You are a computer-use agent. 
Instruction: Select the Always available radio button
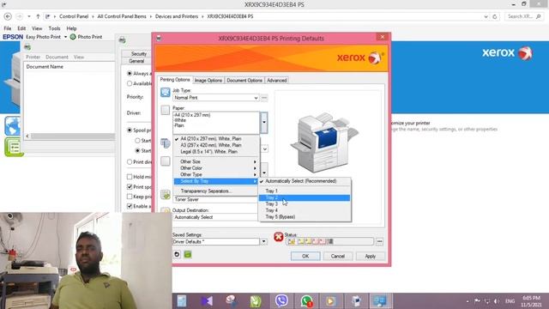pos(130,74)
